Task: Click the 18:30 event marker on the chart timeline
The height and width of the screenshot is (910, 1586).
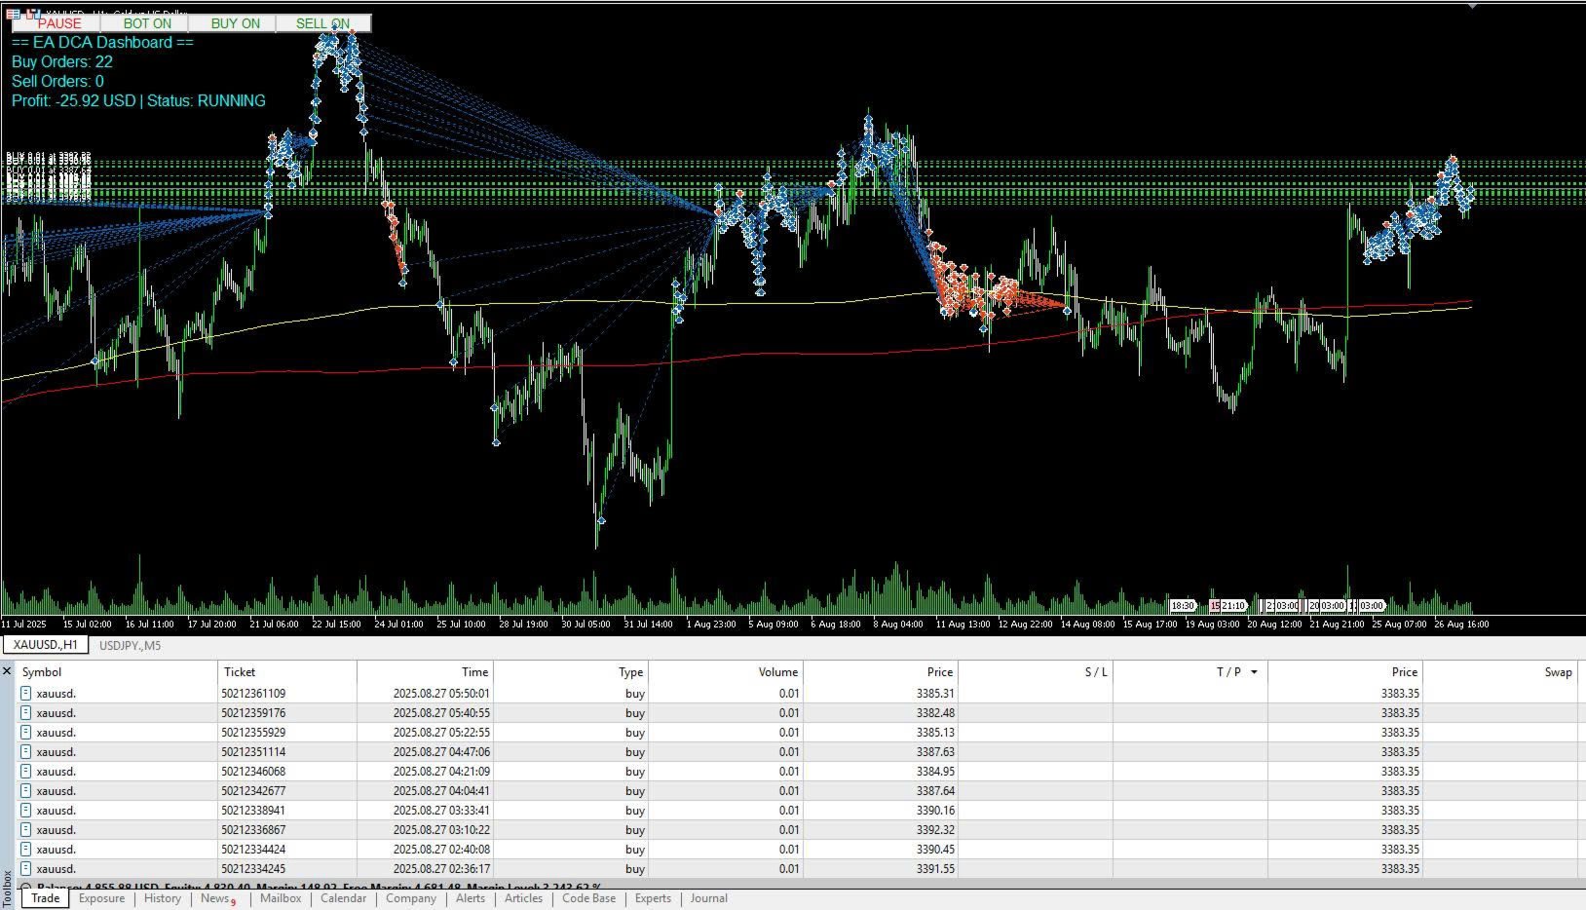Action: click(1182, 605)
